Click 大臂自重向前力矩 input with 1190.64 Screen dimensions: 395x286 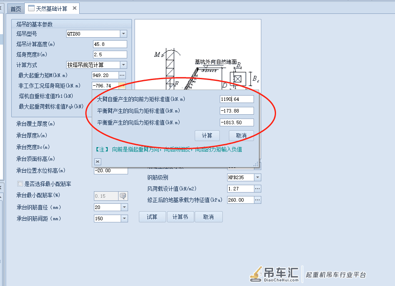[237, 99]
